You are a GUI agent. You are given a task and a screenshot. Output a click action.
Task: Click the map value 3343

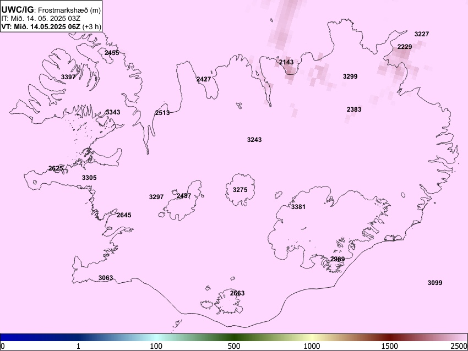click(113, 112)
